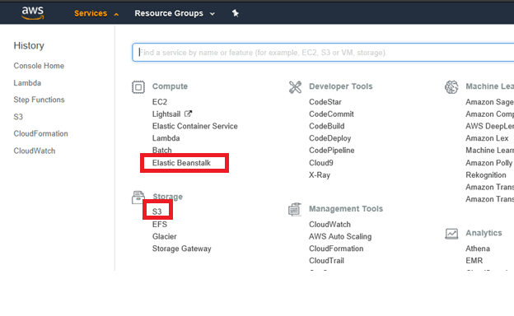Viewport: 514px width, 316px height.
Task: Click the Compute category chip icon
Action: click(x=138, y=87)
